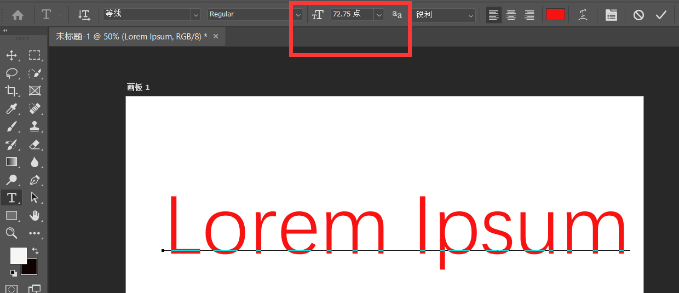
Task: Open the Edit Toolbar three-dots menu
Action: pyautogui.click(x=34, y=233)
